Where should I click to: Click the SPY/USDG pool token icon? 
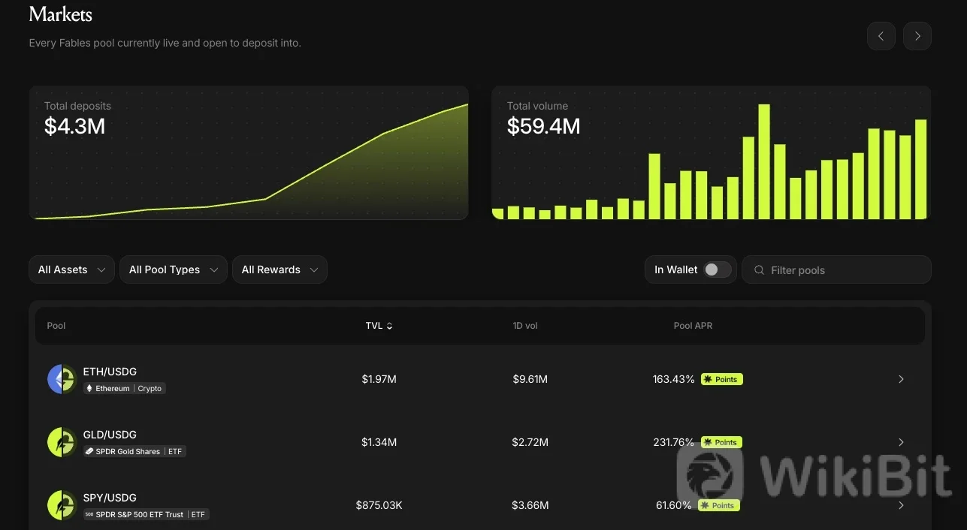[x=62, y=505]
